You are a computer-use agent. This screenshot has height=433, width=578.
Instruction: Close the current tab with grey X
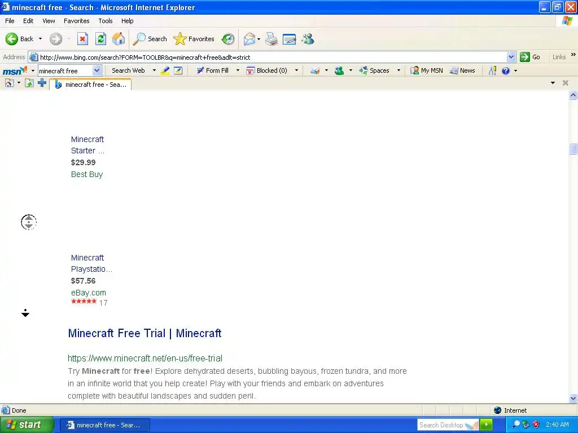pos(566,83)
